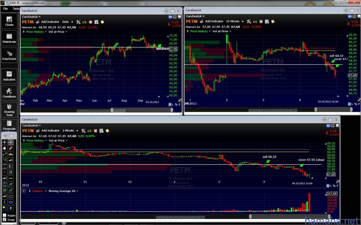
Task: Select the vertical line drawing tool
Action: pyautogui.click(x=5, y=202)
